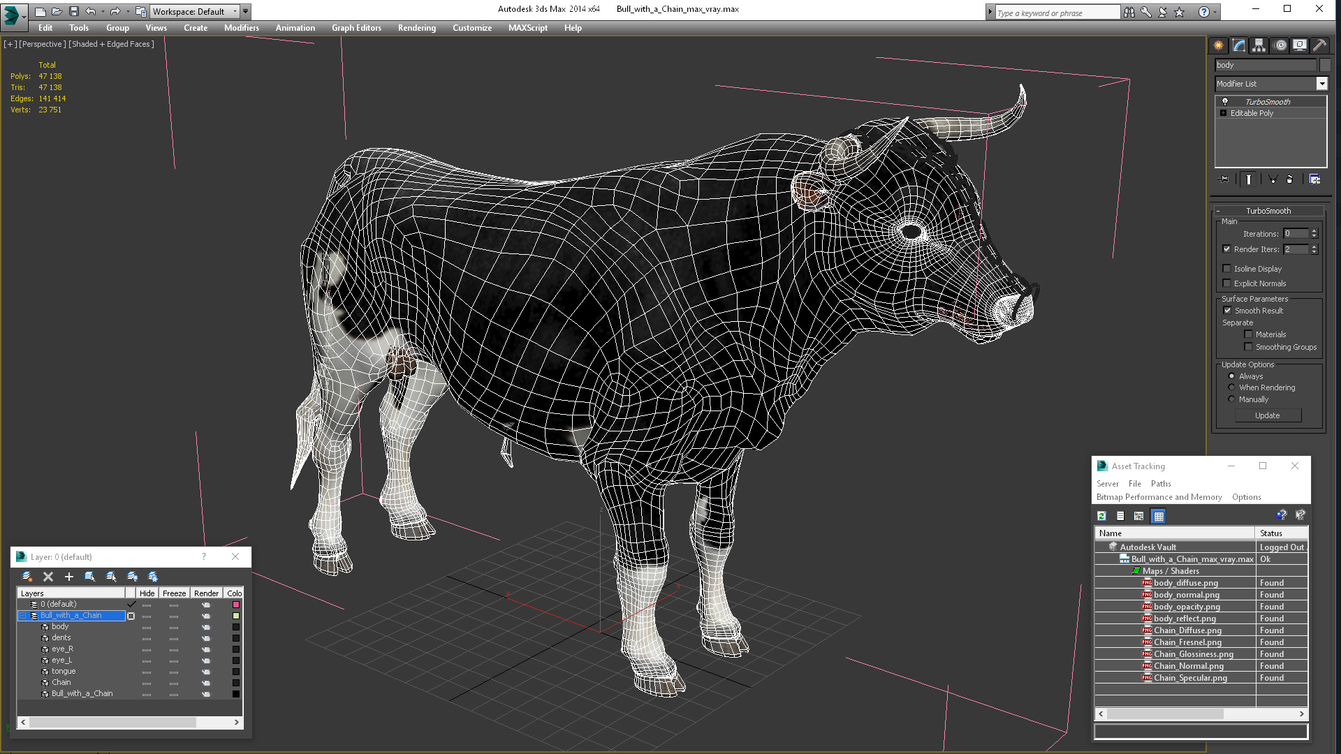This screenshot has height=754, width=1341.
Task: Uncheck the Smooth Result checkbox
Action: click(1226, 311)
